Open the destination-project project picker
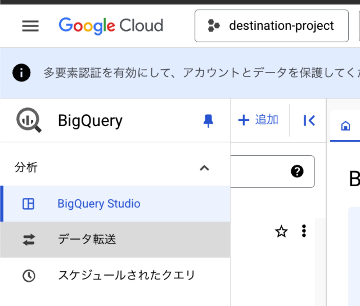The image size is (360, 306). [271, 26]
